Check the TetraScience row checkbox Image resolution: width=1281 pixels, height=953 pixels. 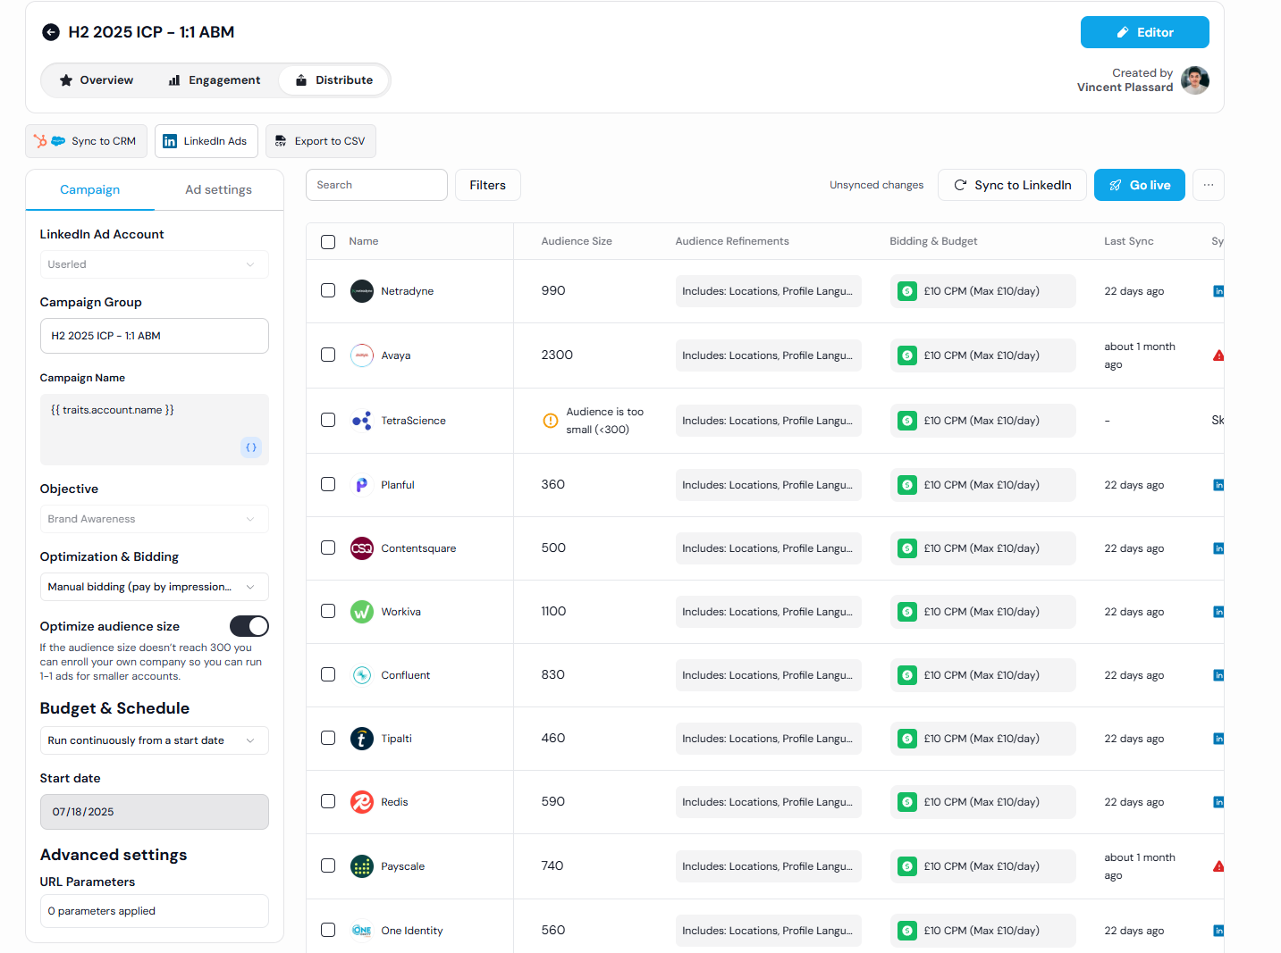click(328, 420)
